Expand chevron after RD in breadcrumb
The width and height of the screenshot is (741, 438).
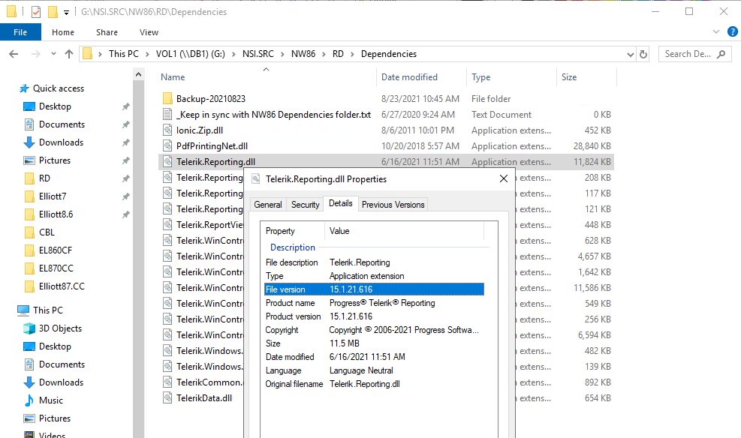(x=353, y=54)
